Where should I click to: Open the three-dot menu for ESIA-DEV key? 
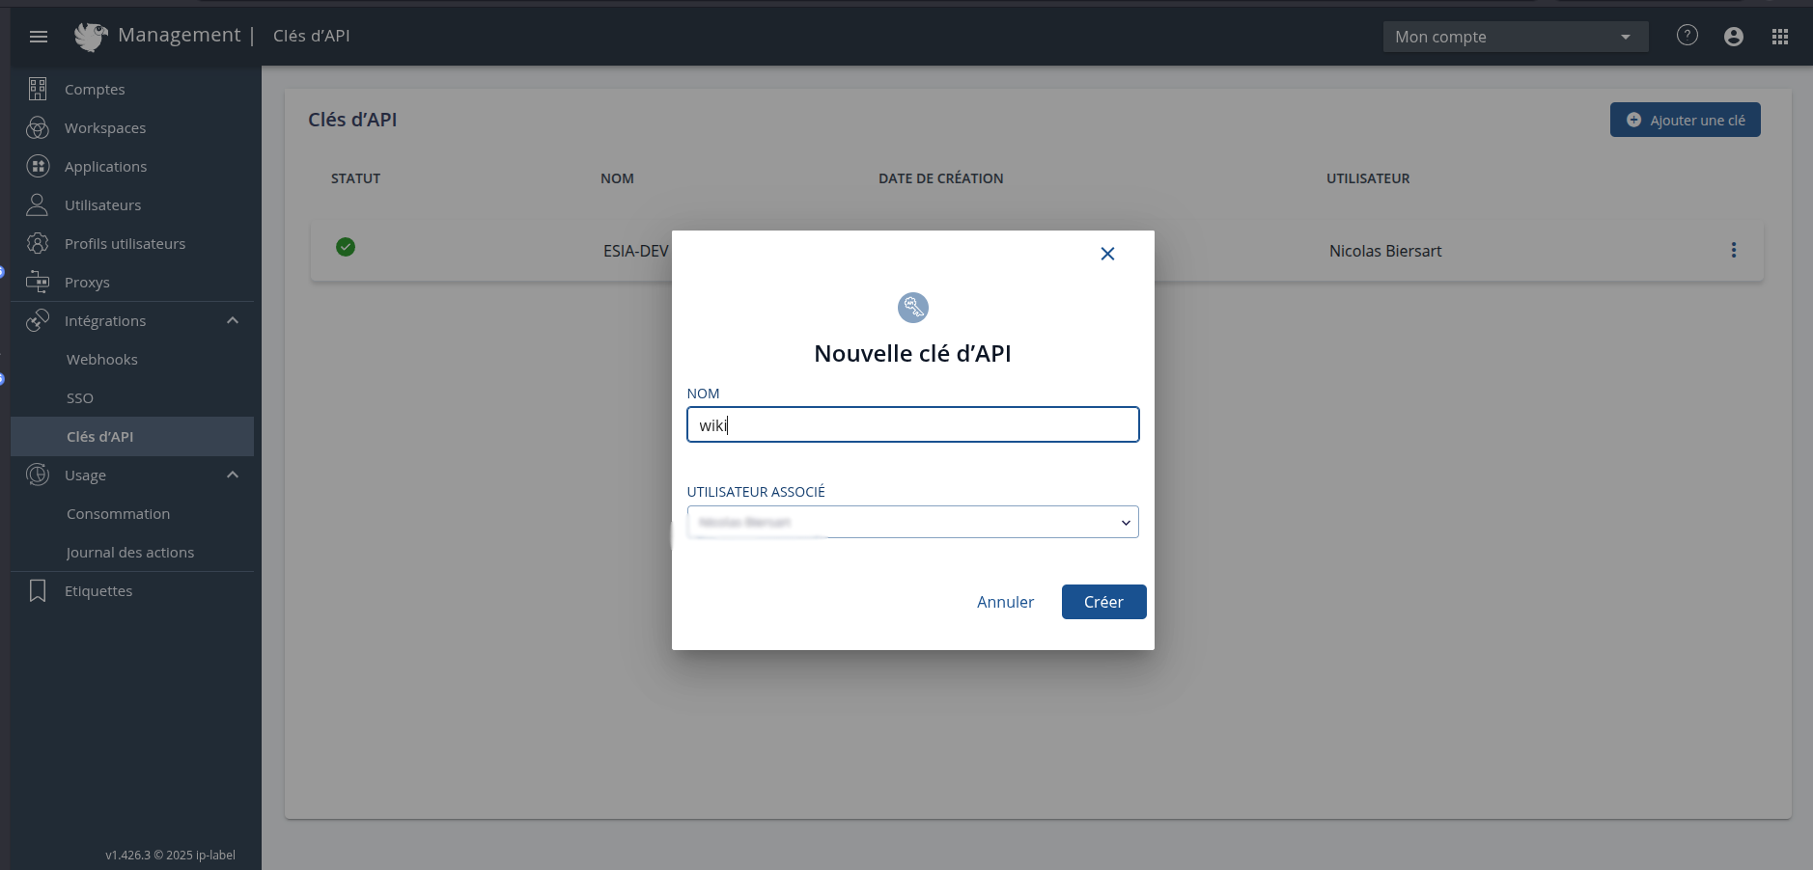pos(1733,250)
